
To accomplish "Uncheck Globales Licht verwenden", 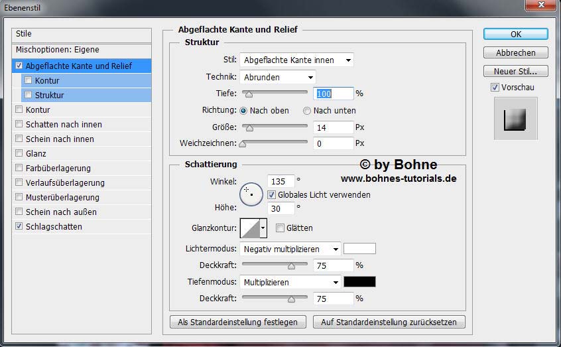I will 272,195.
